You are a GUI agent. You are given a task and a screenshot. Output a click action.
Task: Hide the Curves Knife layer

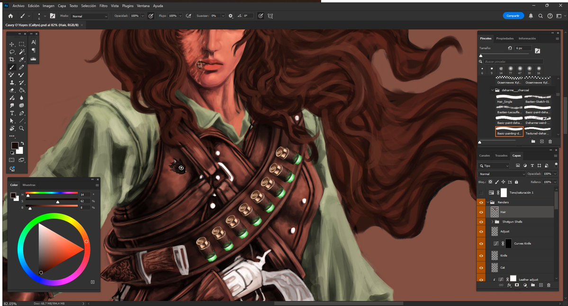coord(481,244)
